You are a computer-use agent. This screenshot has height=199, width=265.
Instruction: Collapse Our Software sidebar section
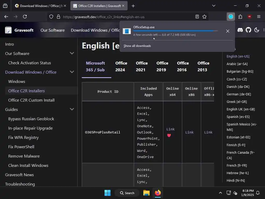pos(72,53)
